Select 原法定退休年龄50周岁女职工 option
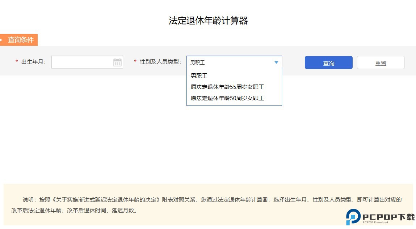The height and width of the screenshot is (229, 416). click(227, 98)
